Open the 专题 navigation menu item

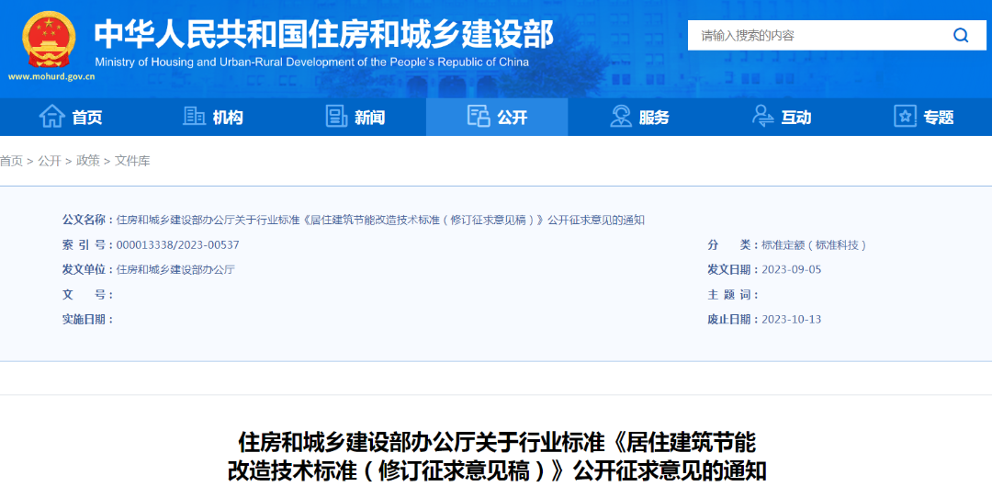click(922, 117)
